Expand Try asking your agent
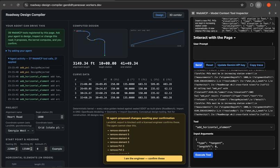Screen dimensions: 280x168 point(19,51)
